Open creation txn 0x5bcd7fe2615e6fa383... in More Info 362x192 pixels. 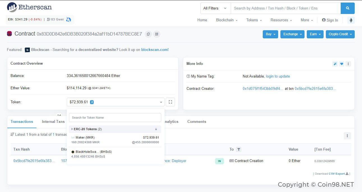coord(315,89)
